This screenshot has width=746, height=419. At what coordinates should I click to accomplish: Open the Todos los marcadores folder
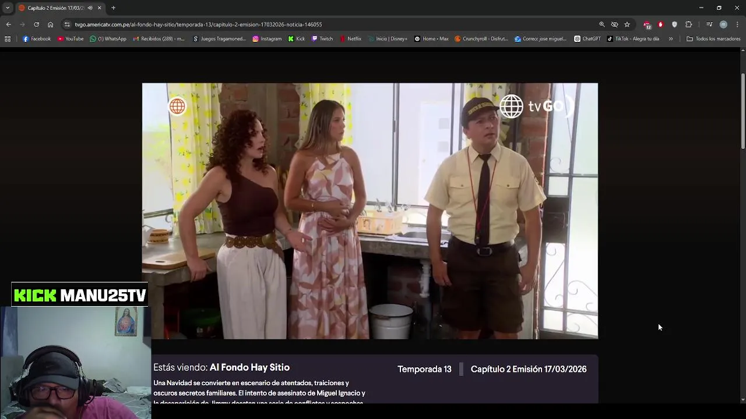click(x=713, y=39)
